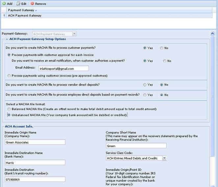Click the Company Short Name field
The image size is (218, 187).
tap(136, 146)
